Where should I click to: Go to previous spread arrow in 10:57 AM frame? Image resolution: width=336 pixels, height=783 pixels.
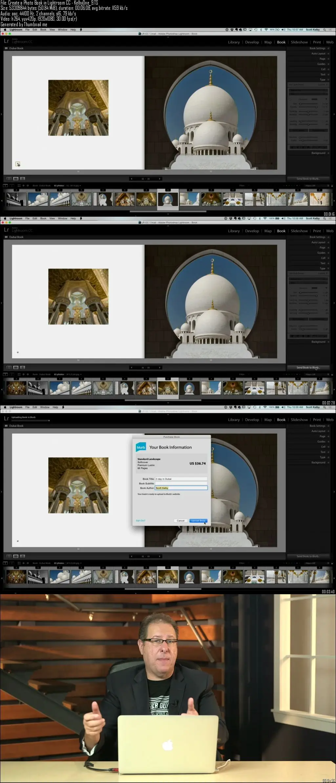coord(132,179)
